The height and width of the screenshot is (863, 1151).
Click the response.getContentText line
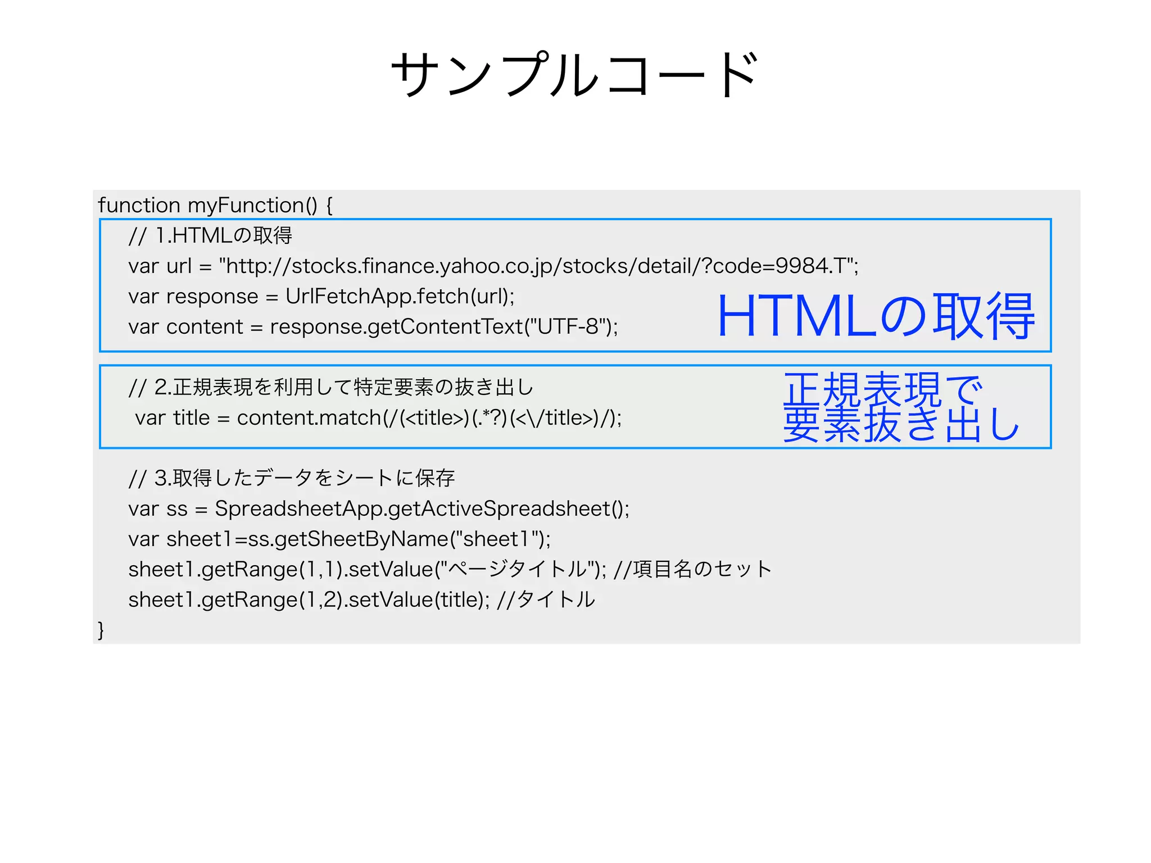373,326
